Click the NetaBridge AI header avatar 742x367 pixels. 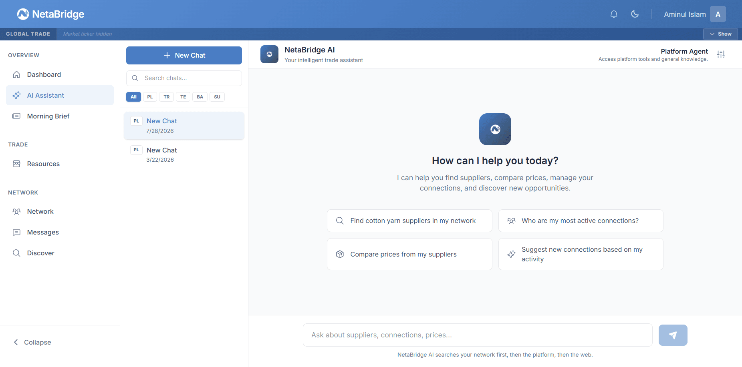click(269, 54)
